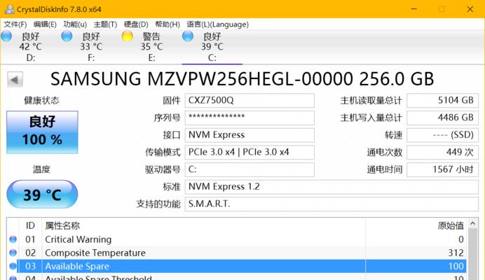Click the supported features field S.M.A.R.T.
This screenshot has width=485, height=280.
click(332, 204)
